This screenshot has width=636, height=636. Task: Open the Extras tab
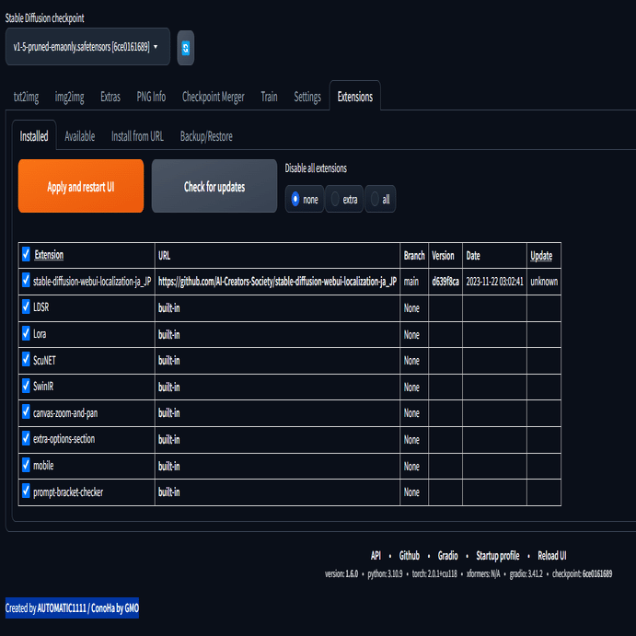pos(110,97)
